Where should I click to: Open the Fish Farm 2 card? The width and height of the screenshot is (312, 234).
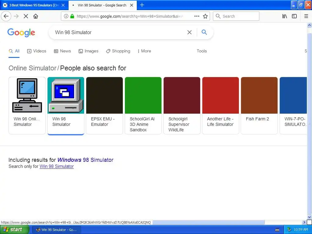[259, 105]
